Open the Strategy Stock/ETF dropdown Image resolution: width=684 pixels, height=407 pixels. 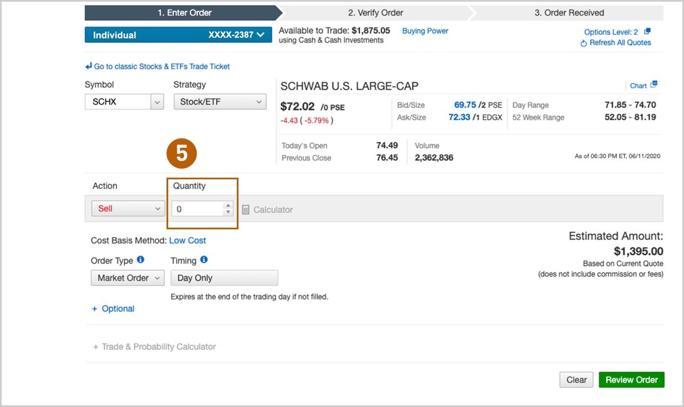pyautogui.click(x=220, y=102)
